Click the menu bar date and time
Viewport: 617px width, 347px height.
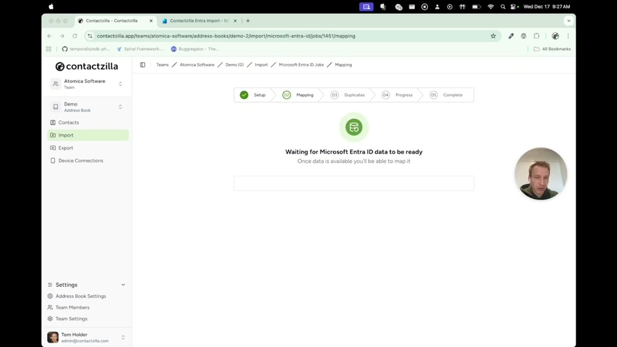[547, 7]
